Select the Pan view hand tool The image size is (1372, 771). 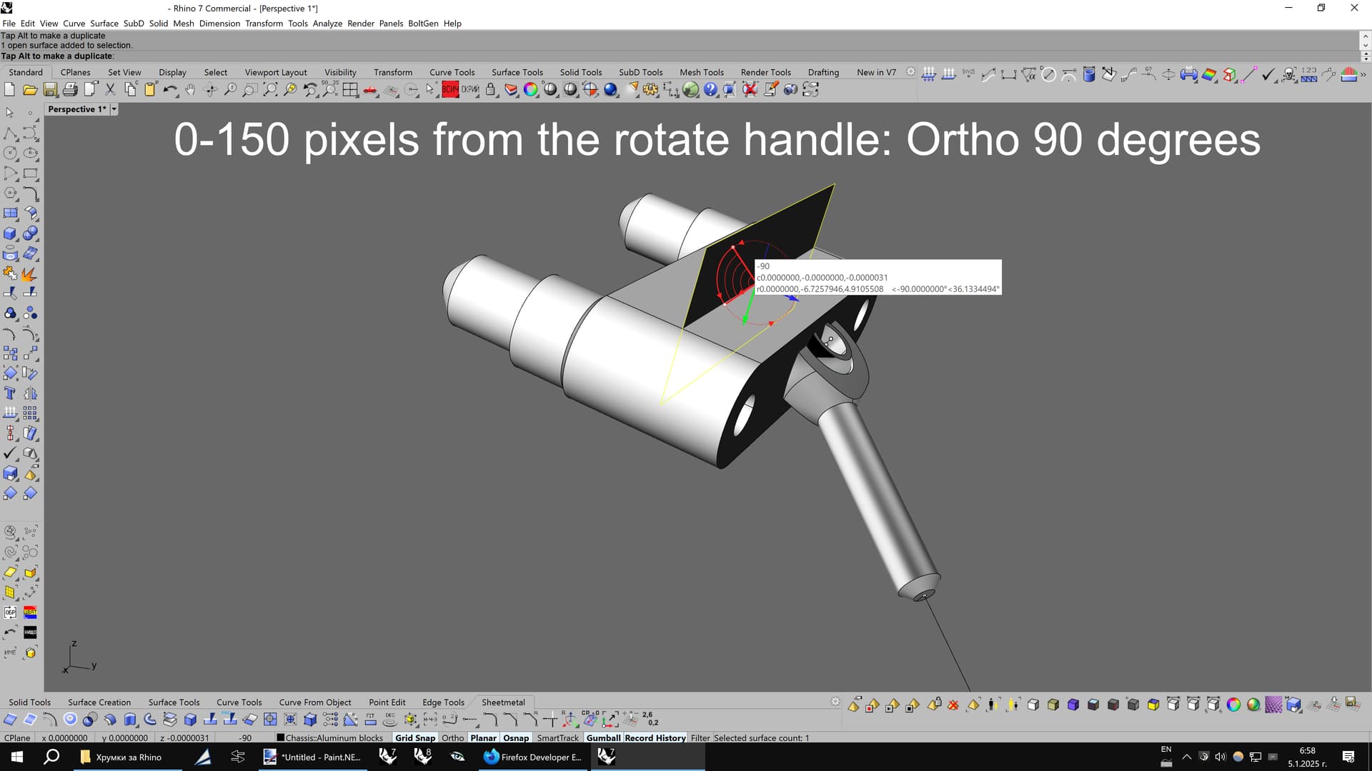(x=190, y=89)
